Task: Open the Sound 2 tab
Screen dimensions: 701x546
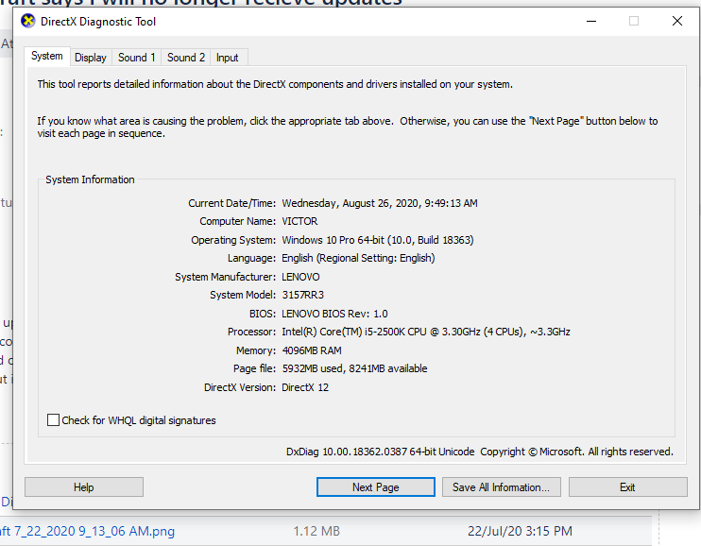Action: coord(186,58)
